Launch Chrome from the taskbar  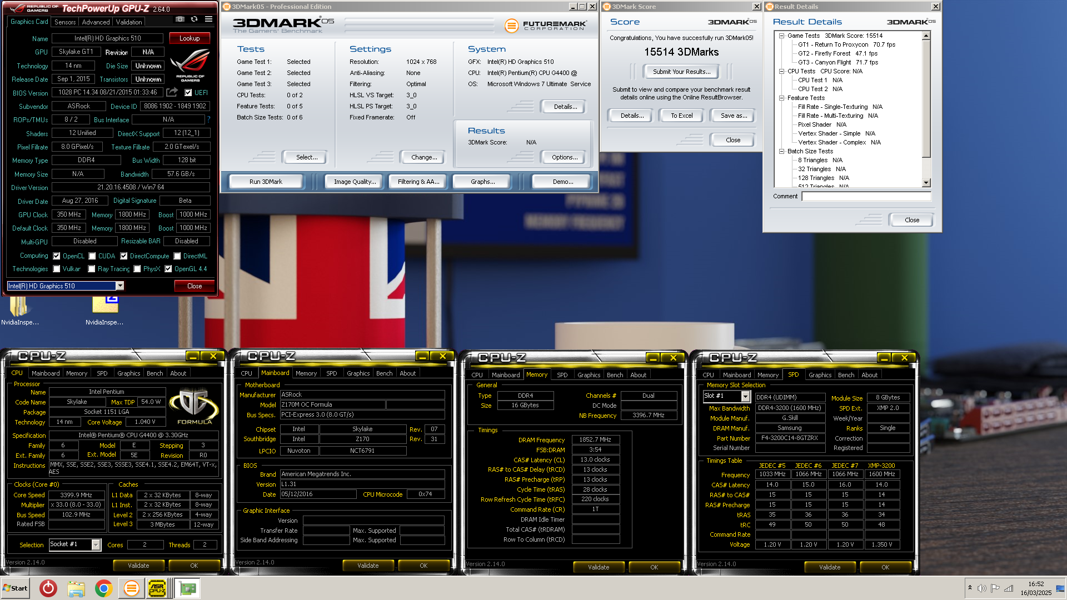[103, 588]
